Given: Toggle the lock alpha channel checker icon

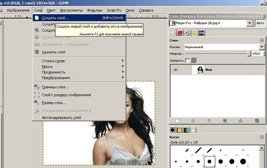Looking at the screenshot, I should (x=194, y=60).
